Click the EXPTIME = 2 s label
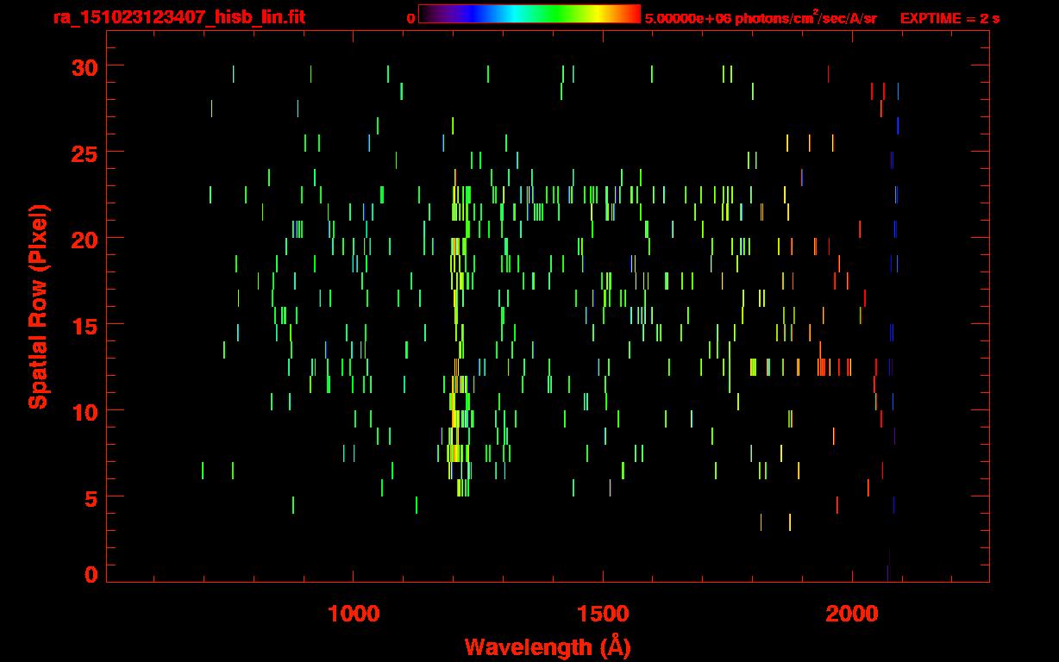 pyautogui.click(x=950, y=18)
